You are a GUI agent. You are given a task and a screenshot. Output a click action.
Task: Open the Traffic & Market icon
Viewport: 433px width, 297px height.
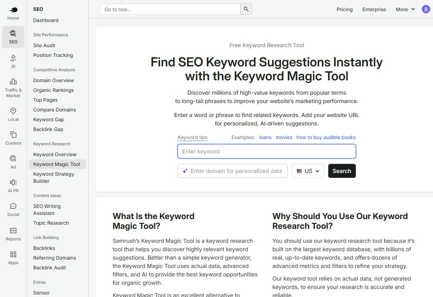coord(13,81)
